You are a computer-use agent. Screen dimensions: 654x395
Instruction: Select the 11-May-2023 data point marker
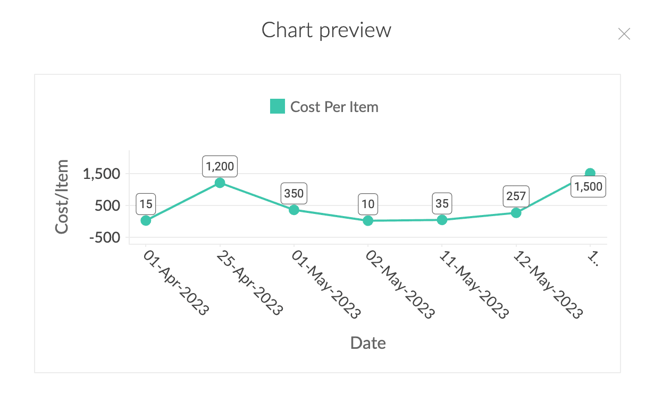[442, 220]
